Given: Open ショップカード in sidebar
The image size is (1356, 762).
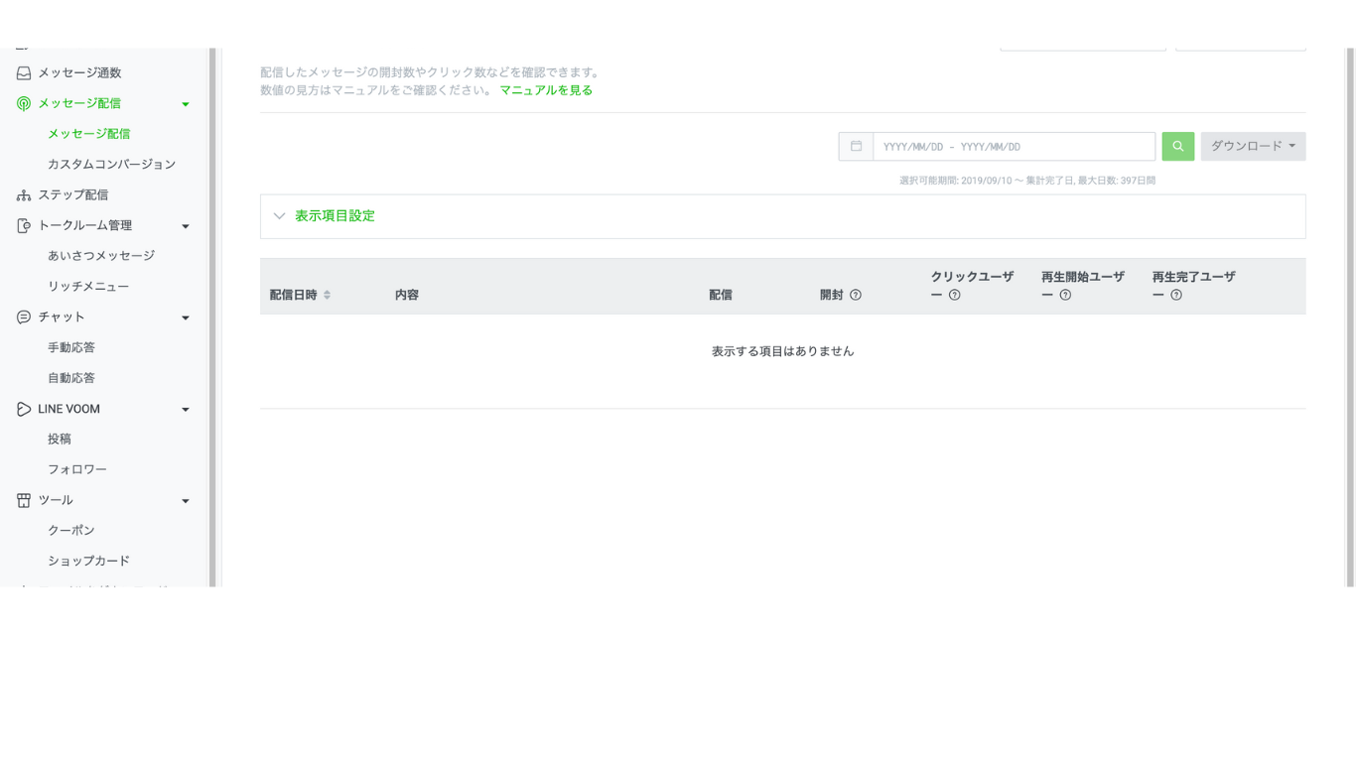Looking at the screenshot, I should (89, 562).
